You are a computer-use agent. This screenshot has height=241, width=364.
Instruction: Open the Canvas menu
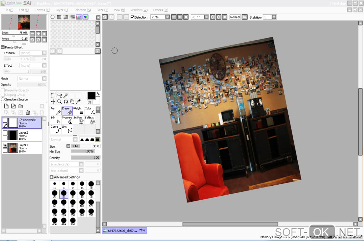42,10
